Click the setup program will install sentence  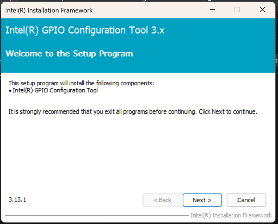pos(81,83)
